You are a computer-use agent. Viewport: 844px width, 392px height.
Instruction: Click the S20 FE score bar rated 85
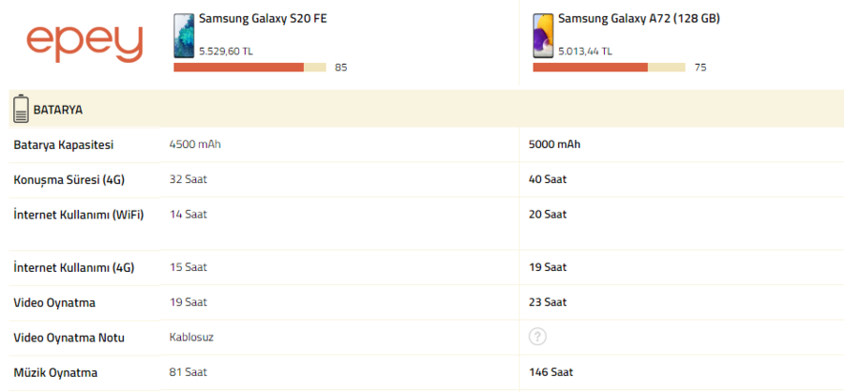coord(249,68)
